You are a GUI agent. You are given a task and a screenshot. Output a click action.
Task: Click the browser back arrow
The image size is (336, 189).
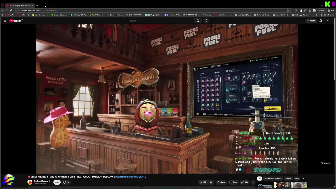[2, 10]
